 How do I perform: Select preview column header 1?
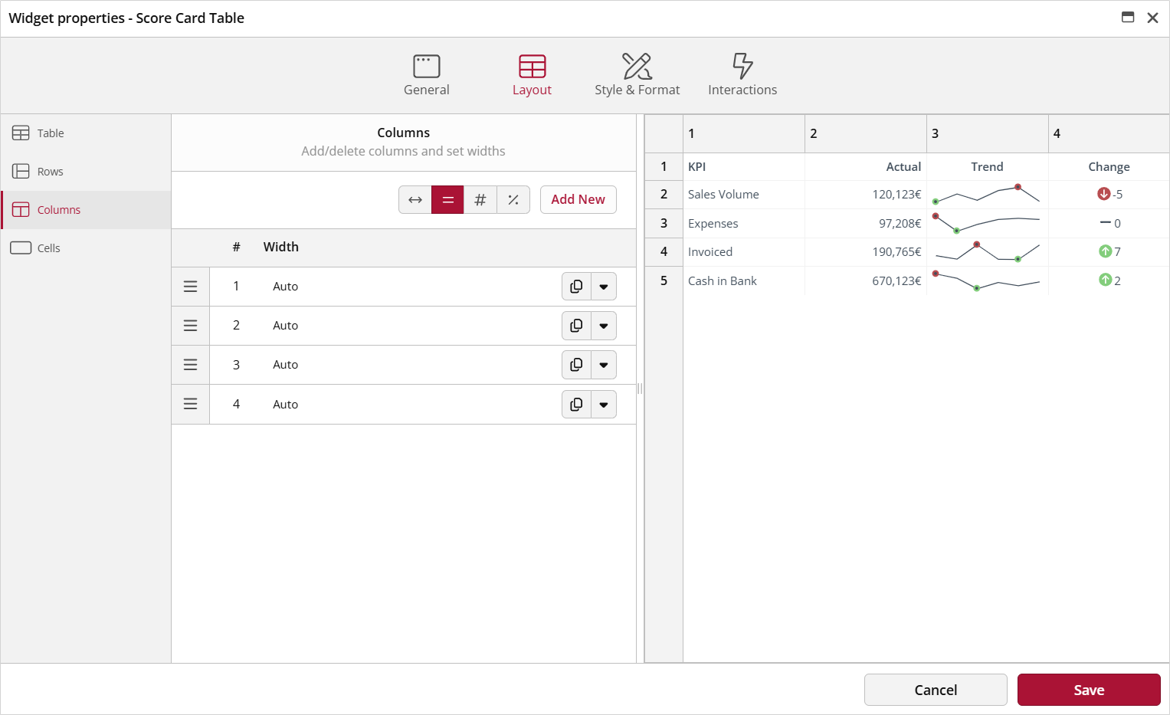click(x=744, y=134)
